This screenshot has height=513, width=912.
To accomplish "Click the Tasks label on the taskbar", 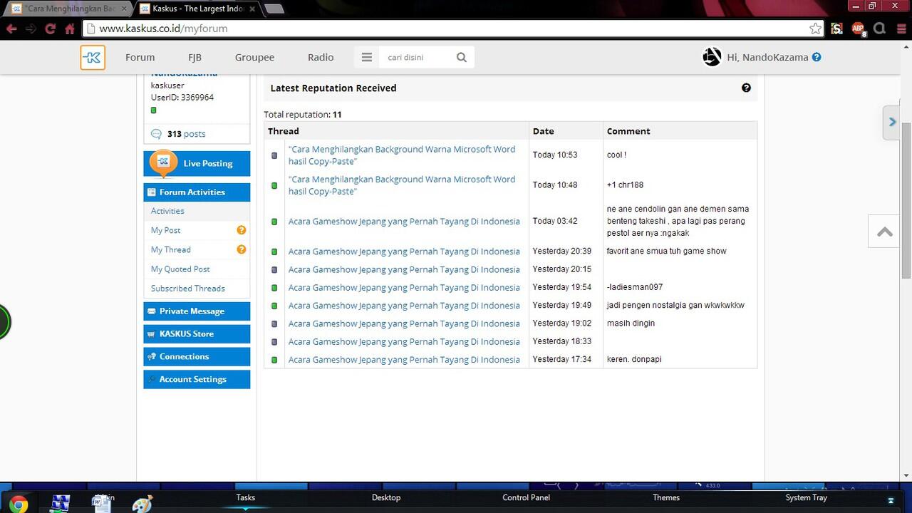I will [x=245, y=497].
